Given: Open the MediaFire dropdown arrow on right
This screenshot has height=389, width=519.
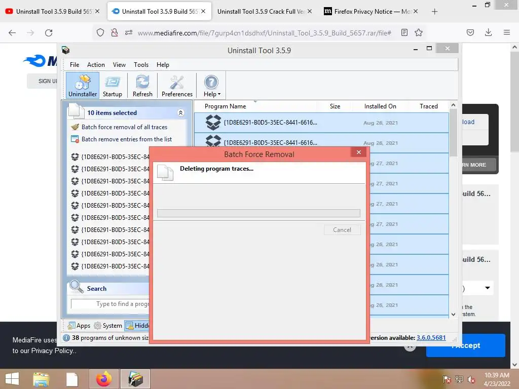Looking at the screenshot, I should [x=488, y=288].
